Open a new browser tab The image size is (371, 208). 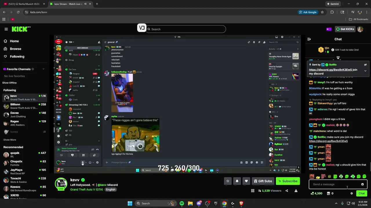click(97, 4)
